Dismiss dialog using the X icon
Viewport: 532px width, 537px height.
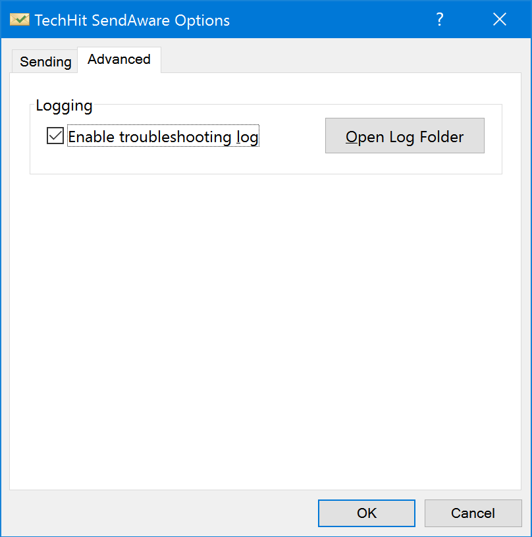coord(500,20)
